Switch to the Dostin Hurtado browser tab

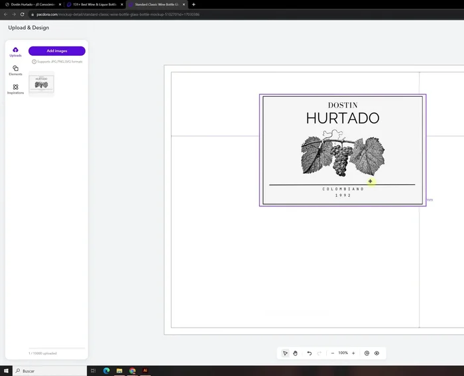click(32, 5)
